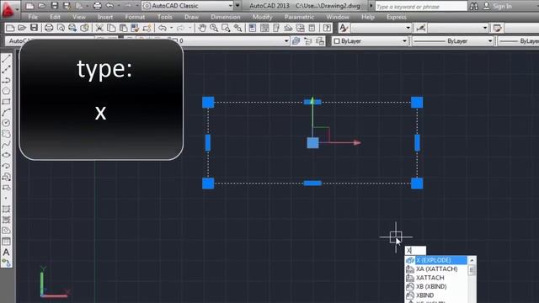
Task: Click the Zoom Realtime magnifier icon
Action: 214,28
